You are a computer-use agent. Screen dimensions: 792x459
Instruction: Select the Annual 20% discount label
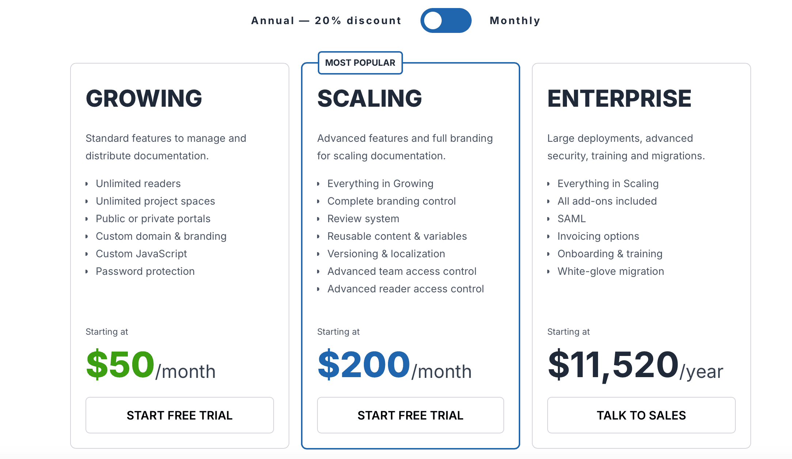coord(326,20)
